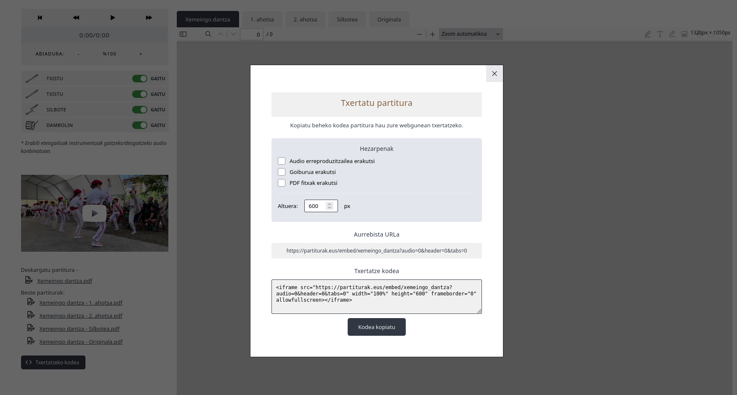Screen dimensions: 737x395
Task: Tick the PDF fitxak erakutsi checkbox
Action: pyautogui.click(x=282, y=183)
